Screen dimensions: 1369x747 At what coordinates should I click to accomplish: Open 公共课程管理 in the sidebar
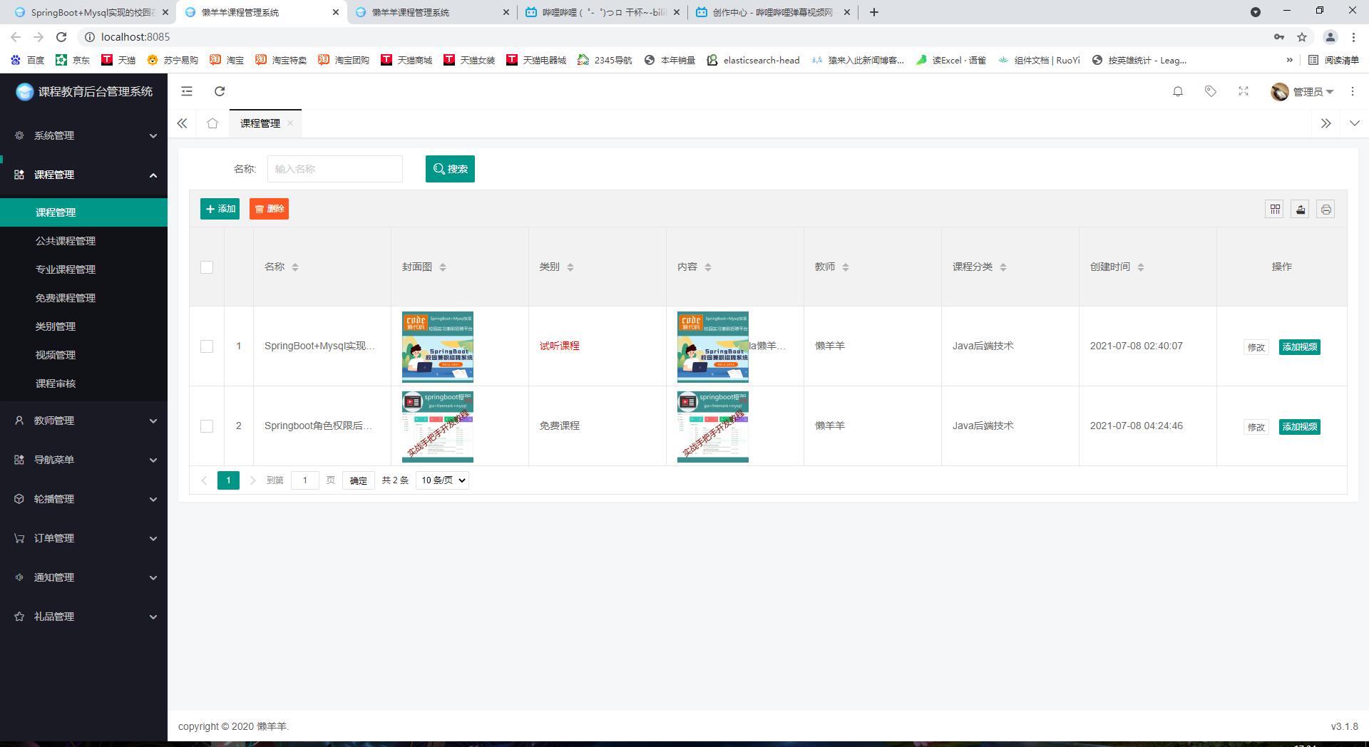point(83,241)
